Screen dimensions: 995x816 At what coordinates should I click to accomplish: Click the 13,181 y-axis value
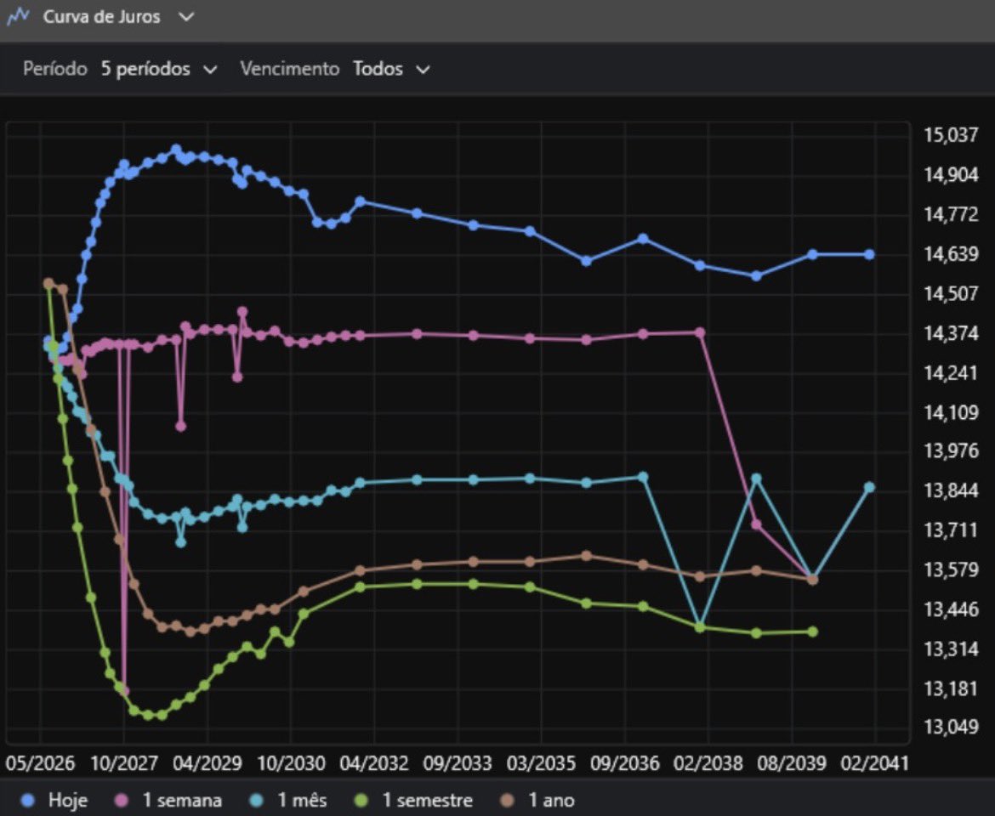952,688
